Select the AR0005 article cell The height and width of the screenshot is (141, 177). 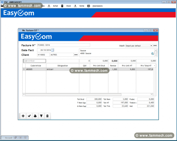[x=36, y=69]
